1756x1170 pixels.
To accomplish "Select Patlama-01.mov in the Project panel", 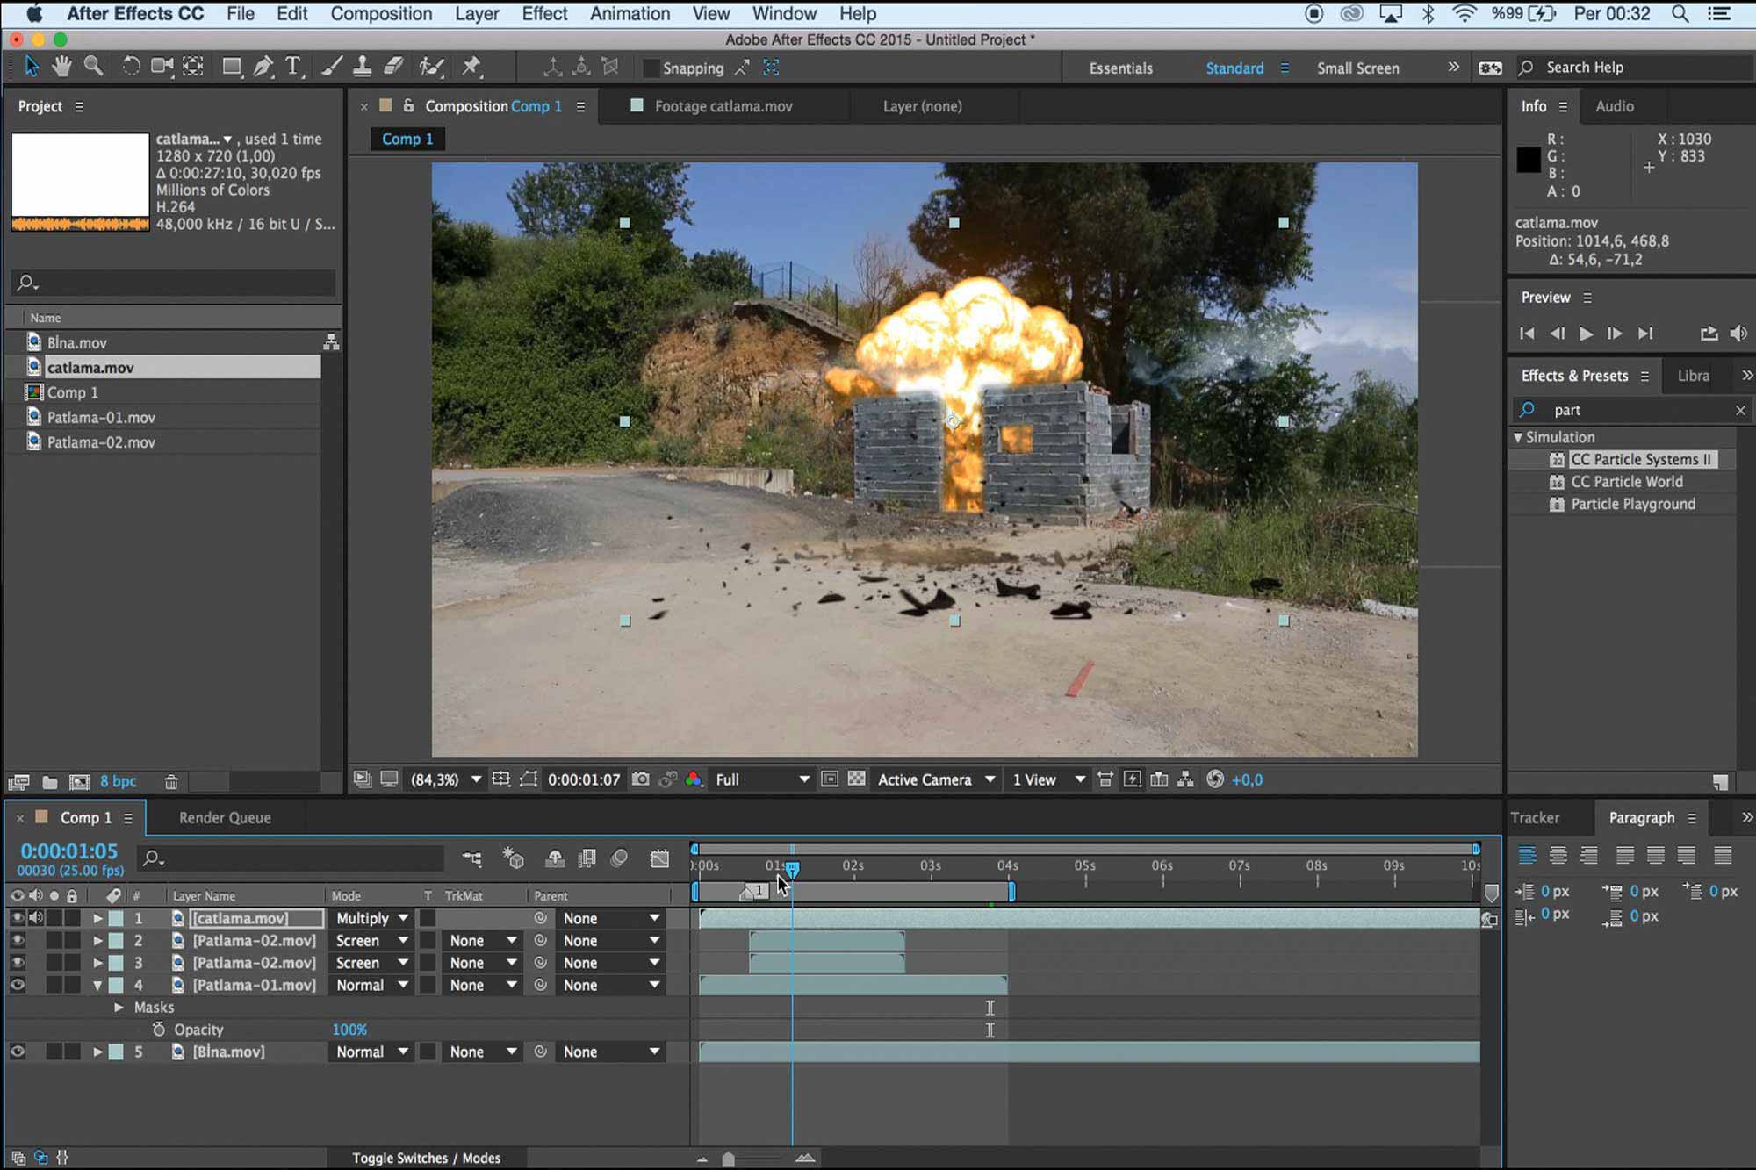I will click(101, 418).
